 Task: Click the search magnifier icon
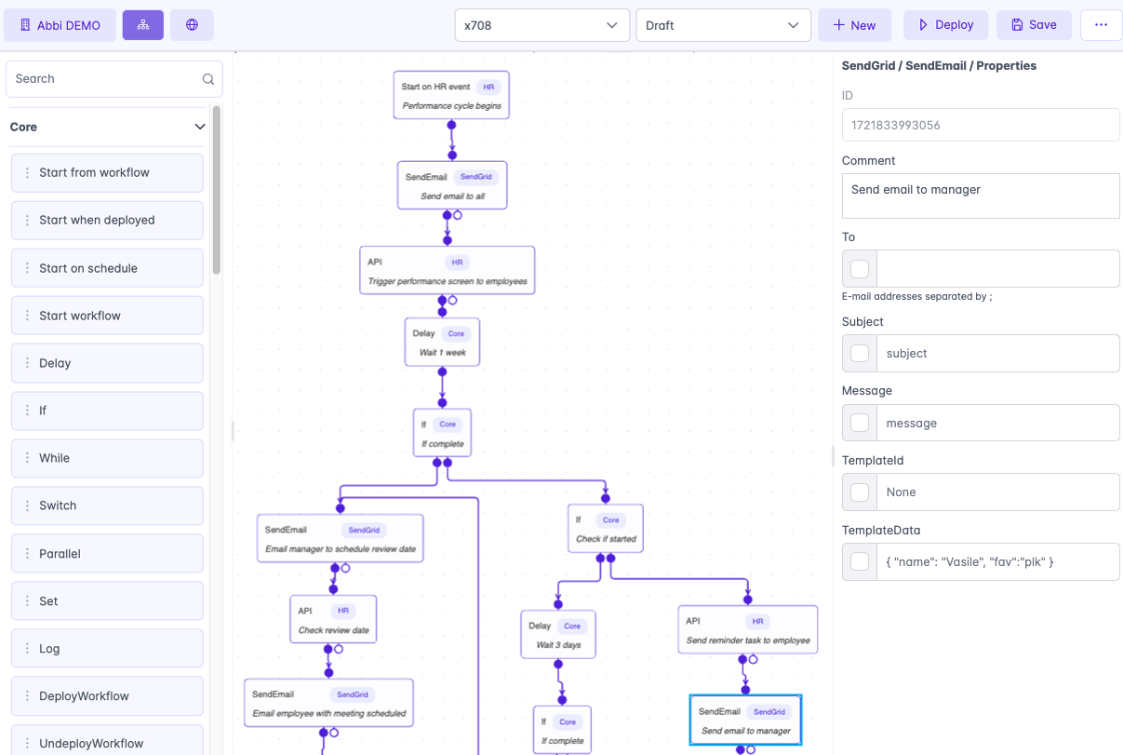pos(208,79)
